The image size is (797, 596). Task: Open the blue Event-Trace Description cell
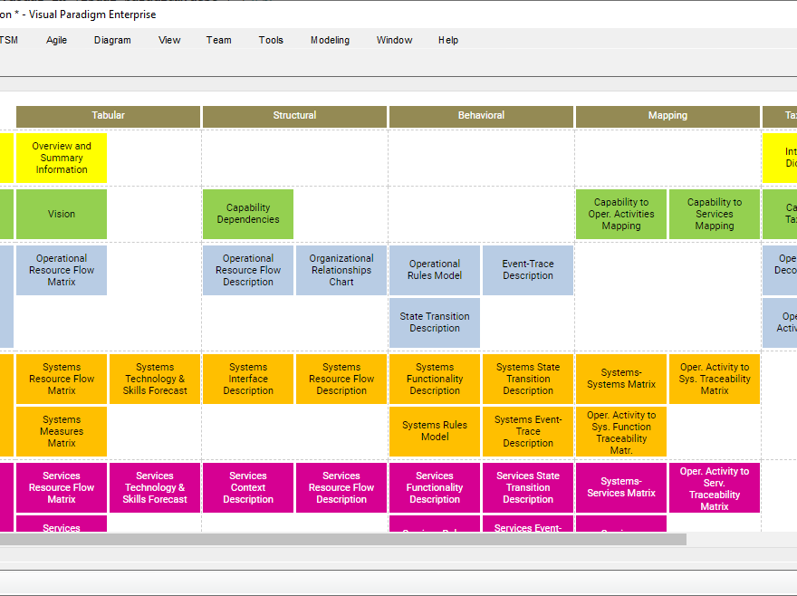[x=528, y=270]
